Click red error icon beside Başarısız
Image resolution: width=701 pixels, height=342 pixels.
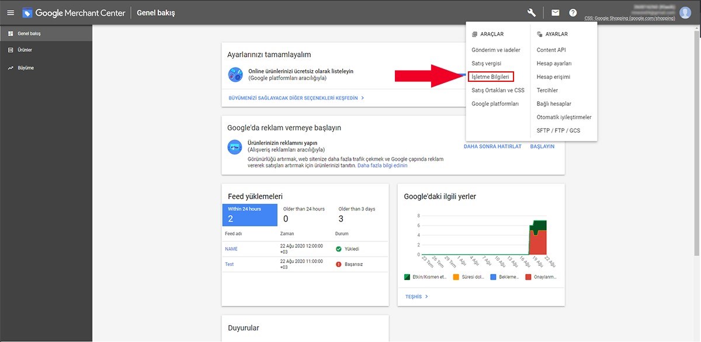pos(338,264)
